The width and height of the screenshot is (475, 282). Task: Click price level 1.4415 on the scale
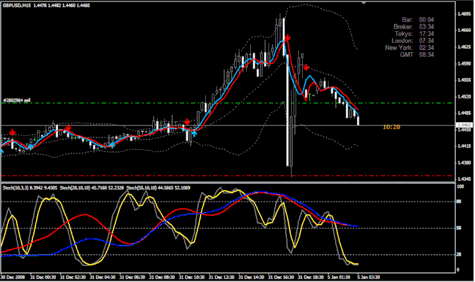pyautogui.click(x=464, y=146)
